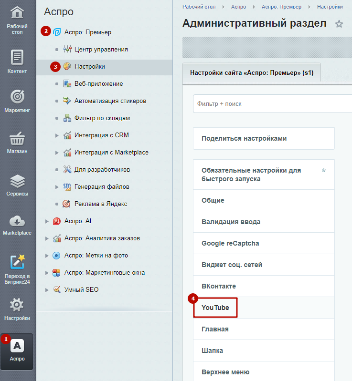Screen dimensions: 352x381
Task: Select the Общие settings section
Action: coord(264,200)
